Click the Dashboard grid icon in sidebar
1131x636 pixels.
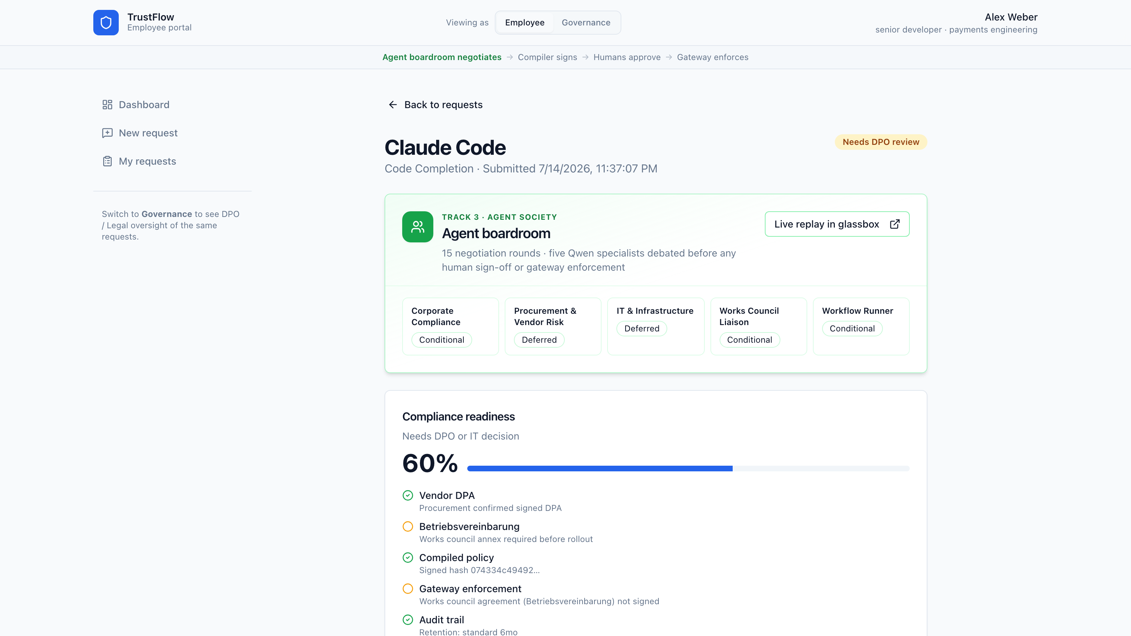coord(107,105)
